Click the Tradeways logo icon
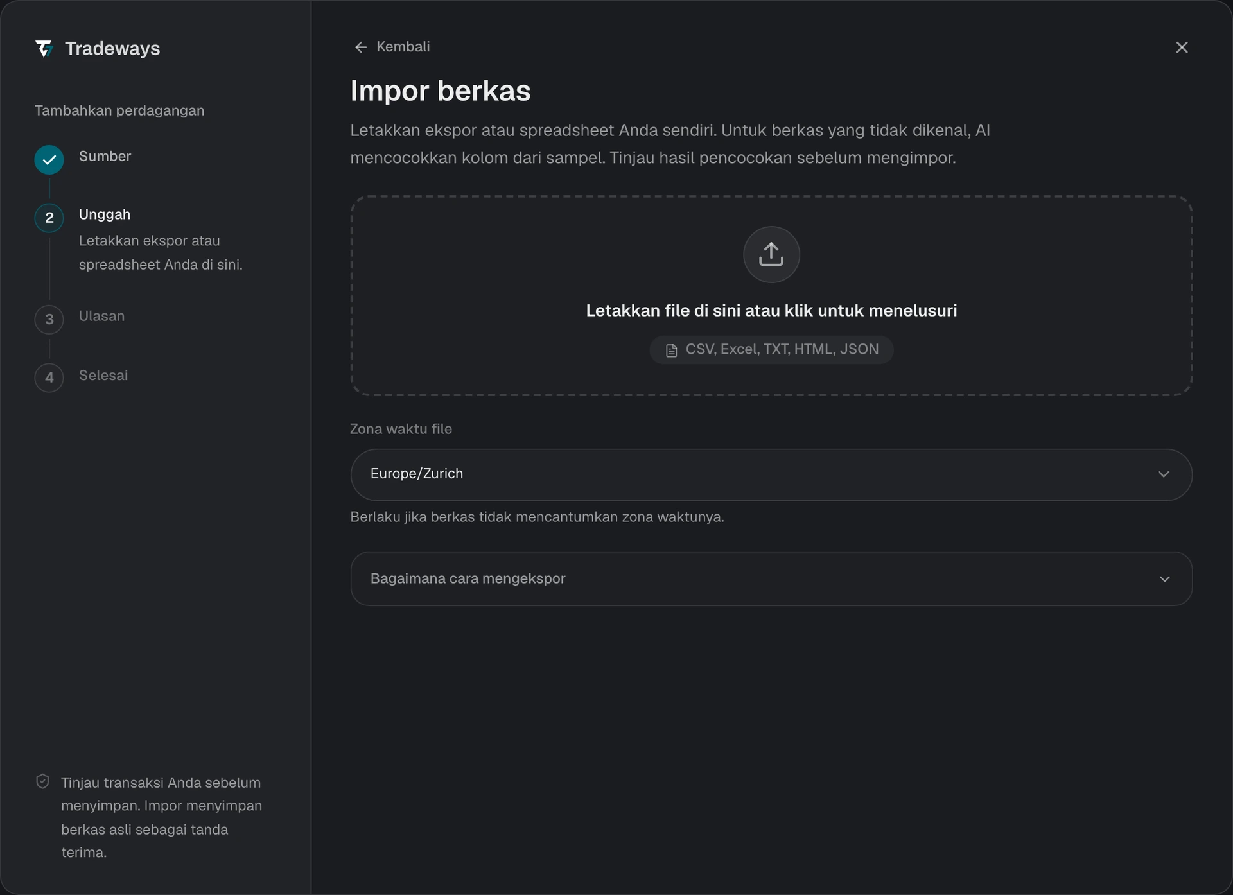 coord(44,49)
